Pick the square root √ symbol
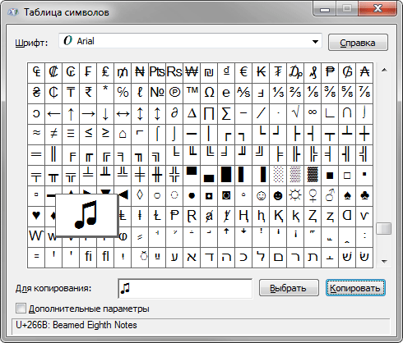The image size is (403, 343). (295, 114)
